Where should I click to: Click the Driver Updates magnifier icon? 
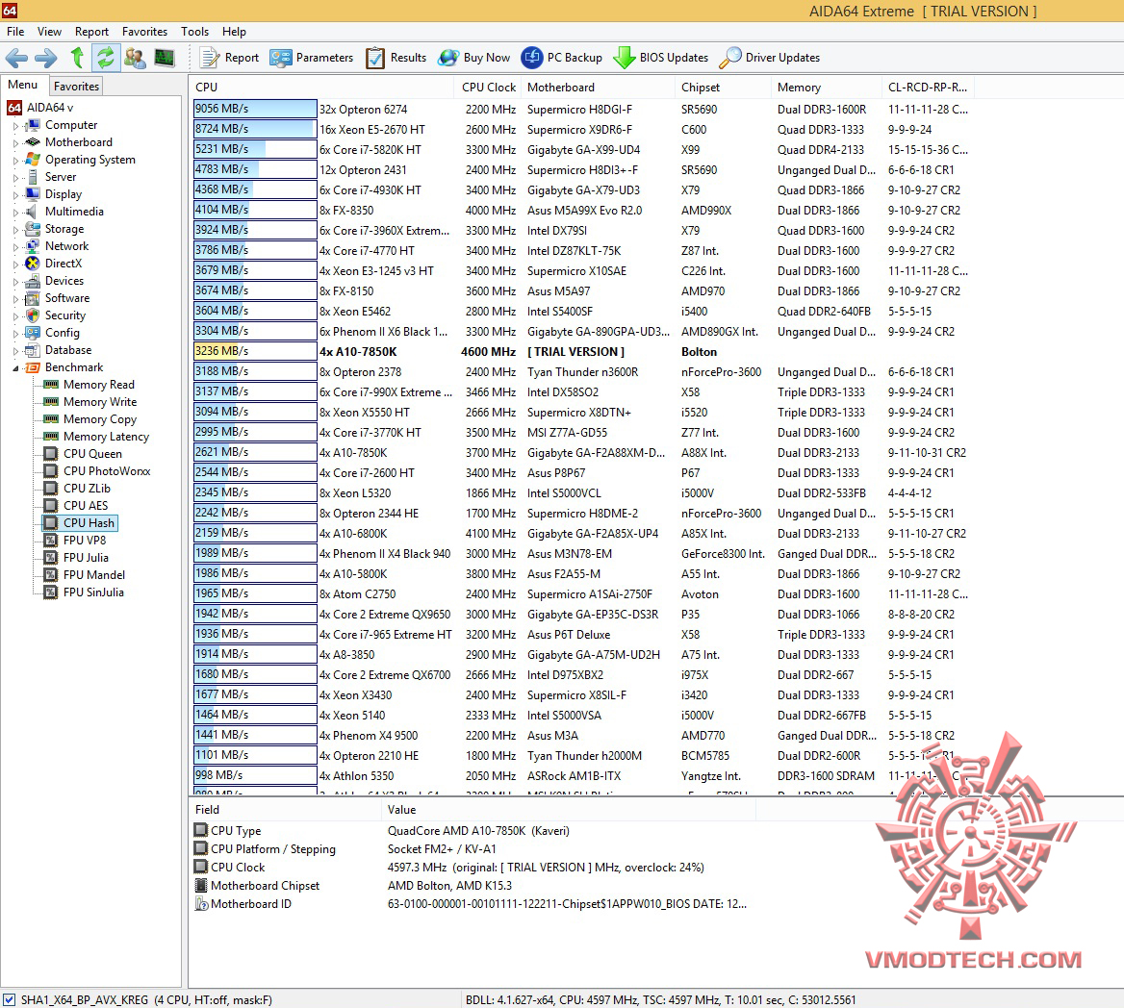tap(729, 58)
